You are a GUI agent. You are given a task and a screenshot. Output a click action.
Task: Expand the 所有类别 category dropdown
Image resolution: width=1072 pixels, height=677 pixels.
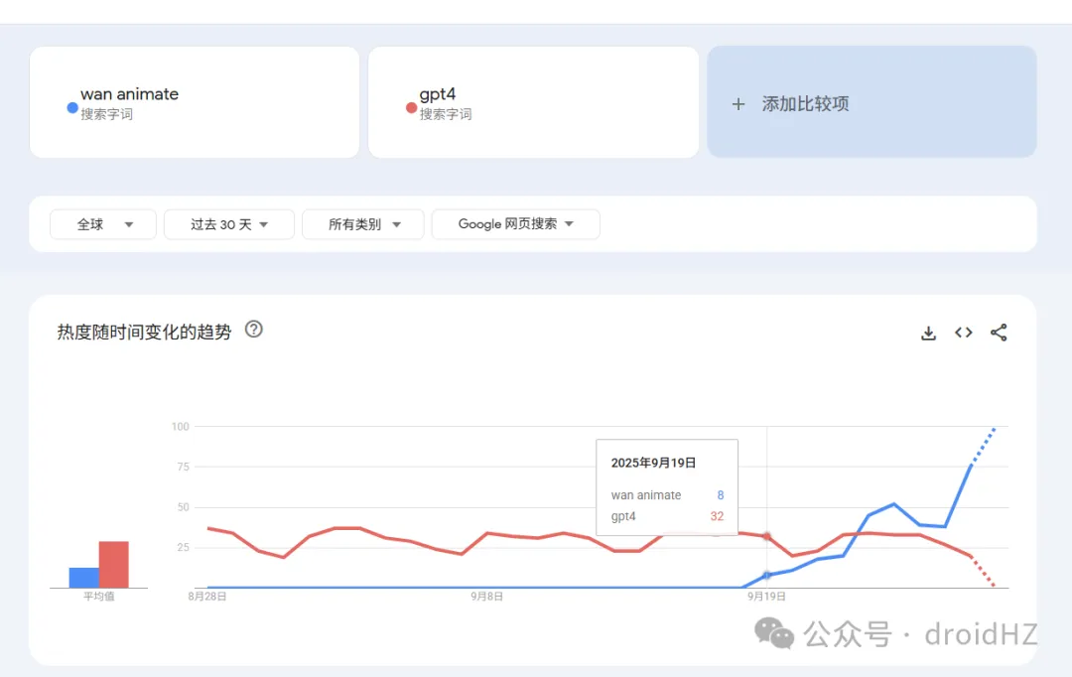click(362, 224)
